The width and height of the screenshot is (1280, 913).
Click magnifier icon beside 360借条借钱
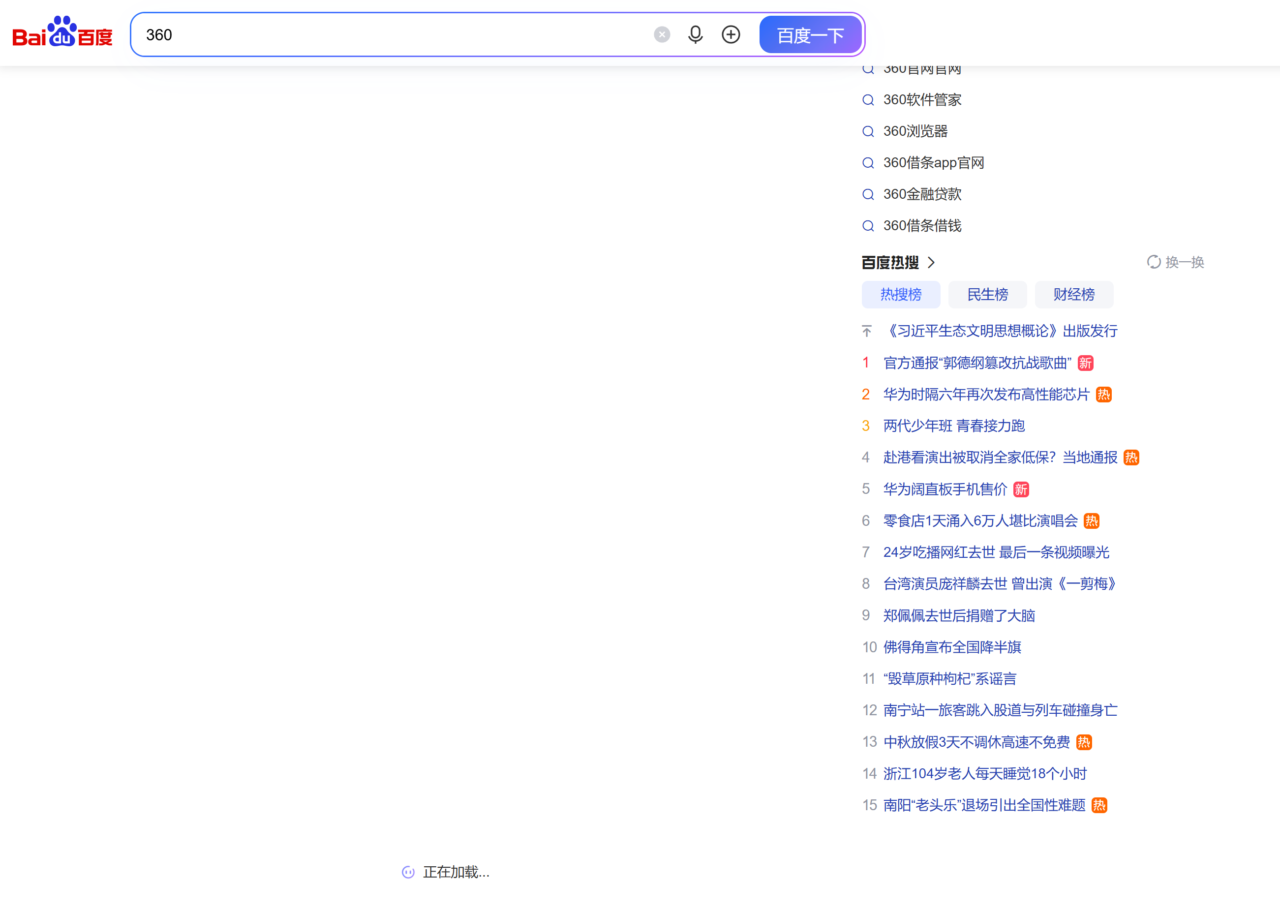868,226
